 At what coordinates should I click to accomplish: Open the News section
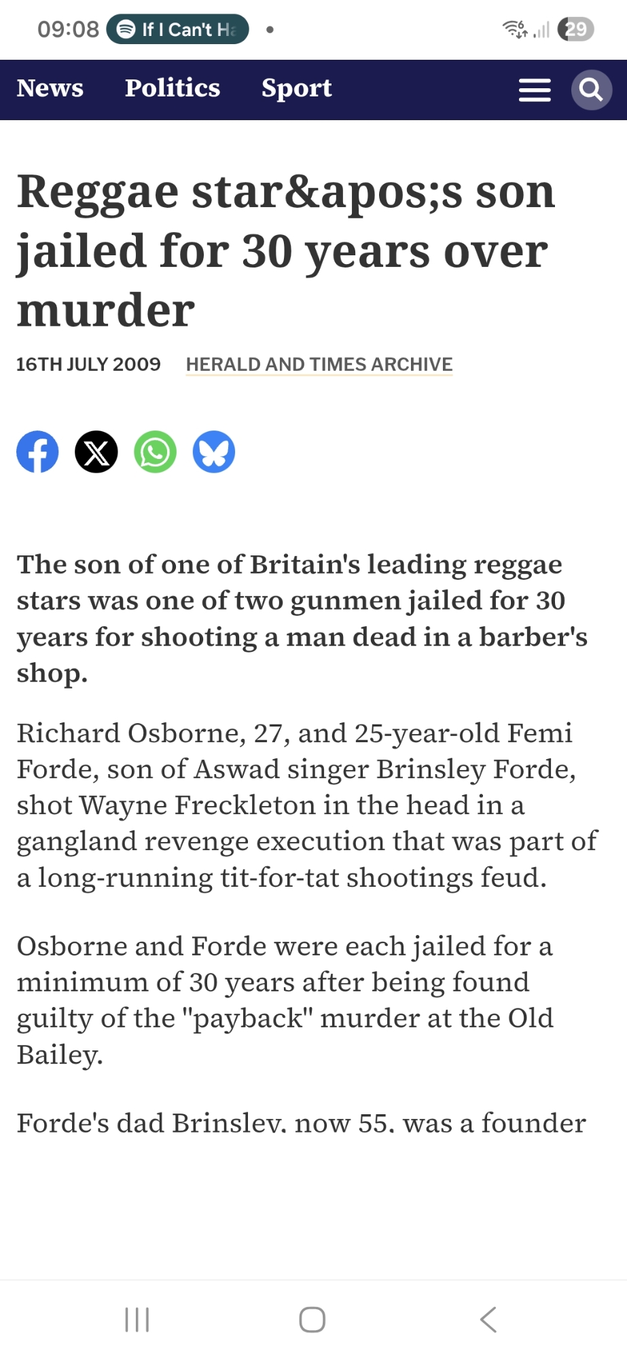pyautogui.click(x=50, y=88)
